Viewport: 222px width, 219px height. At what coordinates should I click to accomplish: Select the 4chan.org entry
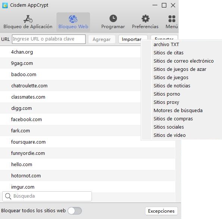tap(70, 52)
